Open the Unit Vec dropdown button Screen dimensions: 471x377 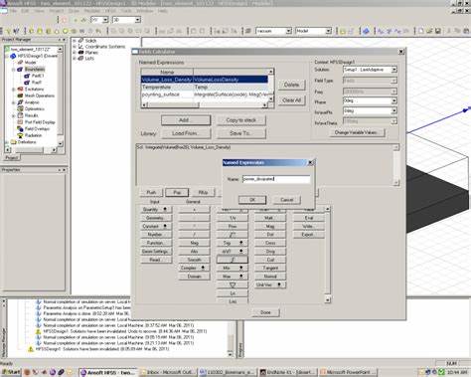point(270,284)
